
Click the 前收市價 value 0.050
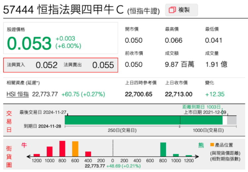point(134,64)
